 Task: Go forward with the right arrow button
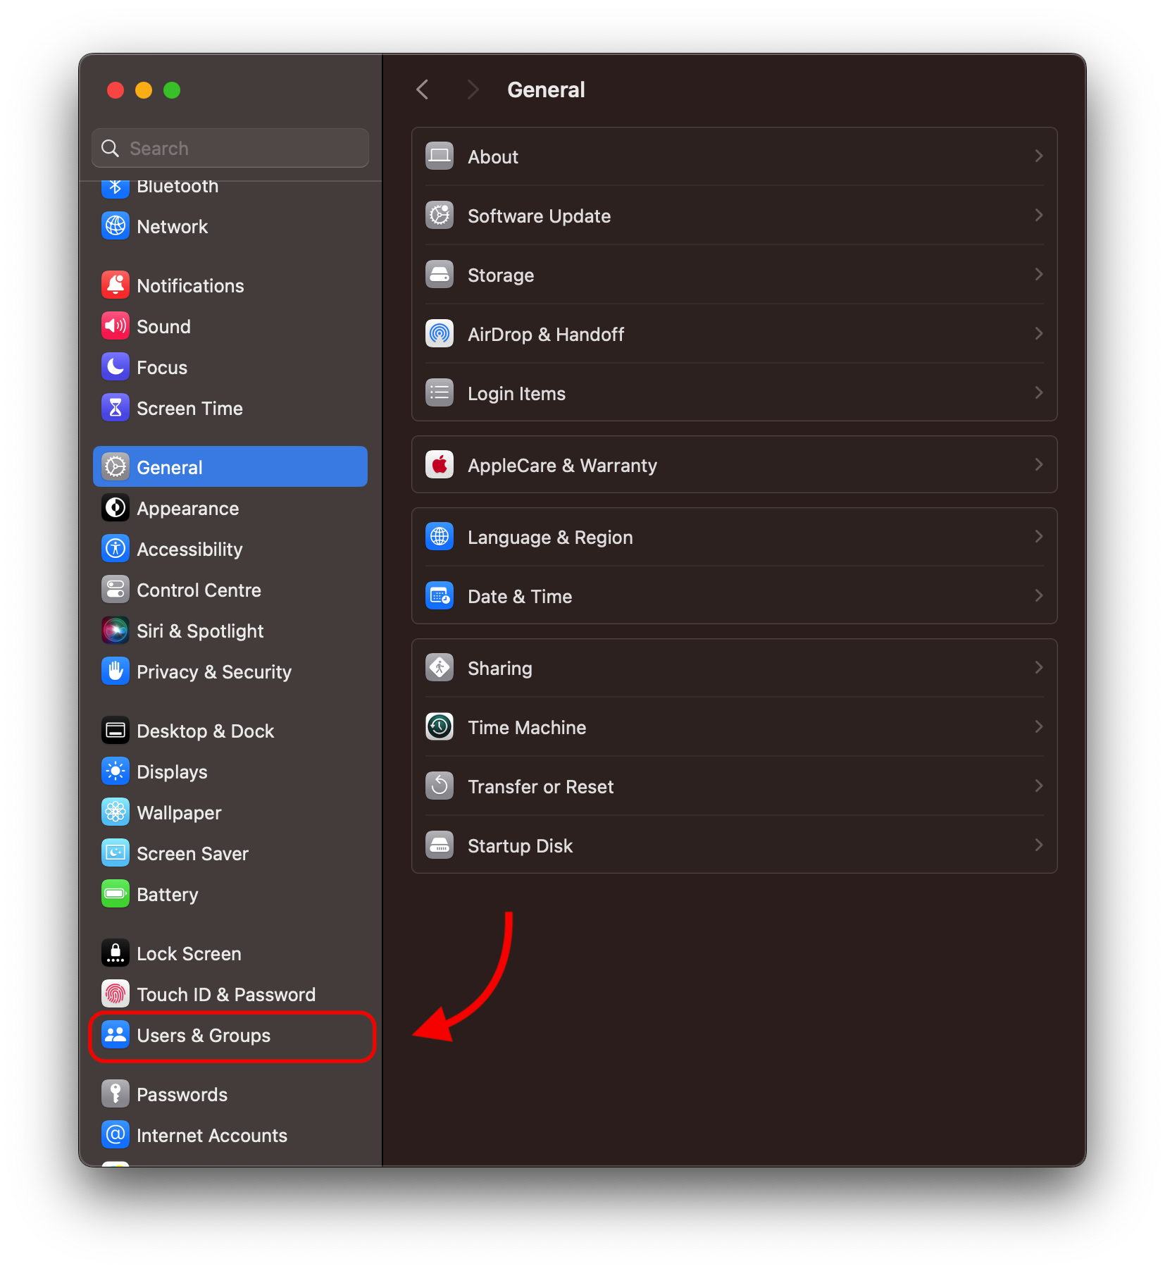click(x=473, y=89)
